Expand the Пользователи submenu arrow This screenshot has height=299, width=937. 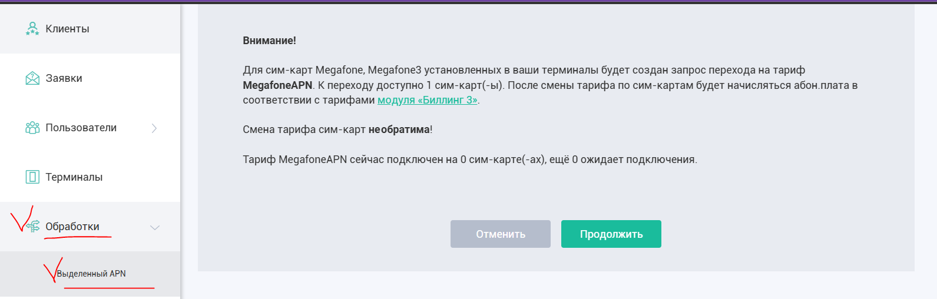[x=154, y=128]
